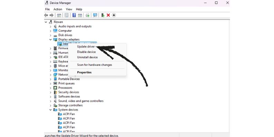This screenshot has width=274, height=137.
Task: Open Properties from the context menu
Action: [84, 72]
